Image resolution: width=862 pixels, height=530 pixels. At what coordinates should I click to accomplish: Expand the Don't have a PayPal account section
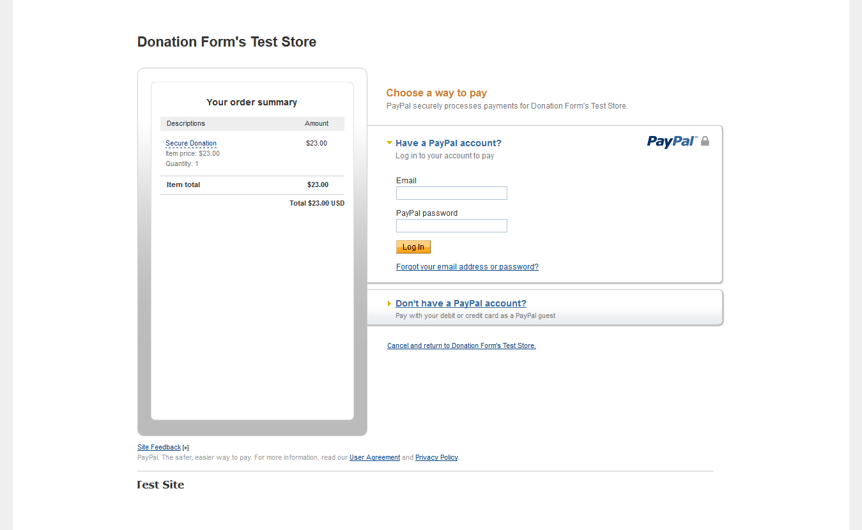click(461, 303)
